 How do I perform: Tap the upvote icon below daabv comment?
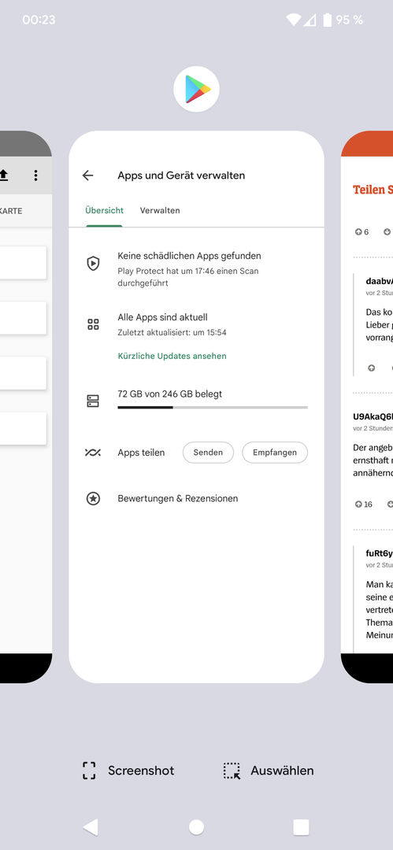[x=371, y=368]
